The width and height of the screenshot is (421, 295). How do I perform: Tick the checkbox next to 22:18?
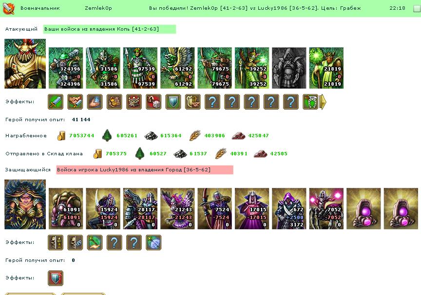pyautogui.click(x=417, y=8)
